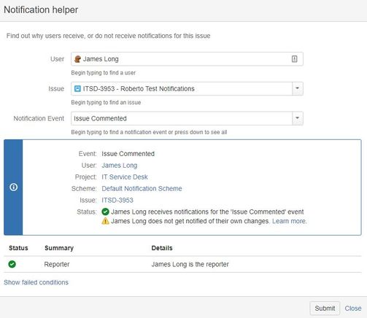Click the User field containing James Long
This screenshot has width=367, height=318.
tap(187, 59)
